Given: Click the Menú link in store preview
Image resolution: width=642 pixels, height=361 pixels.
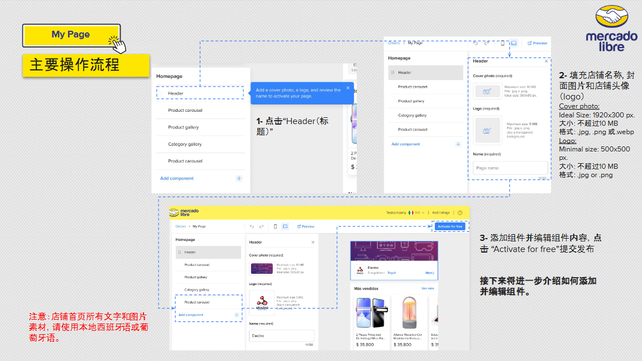Looking at the screenshot, I should click(x=429, y=273).
